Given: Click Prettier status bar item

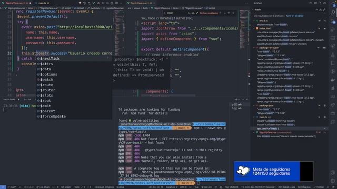Looking at the screenshot, I should [x=319, y=187].
